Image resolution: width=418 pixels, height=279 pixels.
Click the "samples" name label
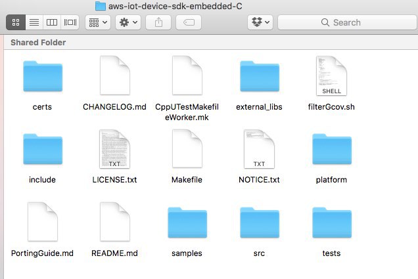click(187, 253)
